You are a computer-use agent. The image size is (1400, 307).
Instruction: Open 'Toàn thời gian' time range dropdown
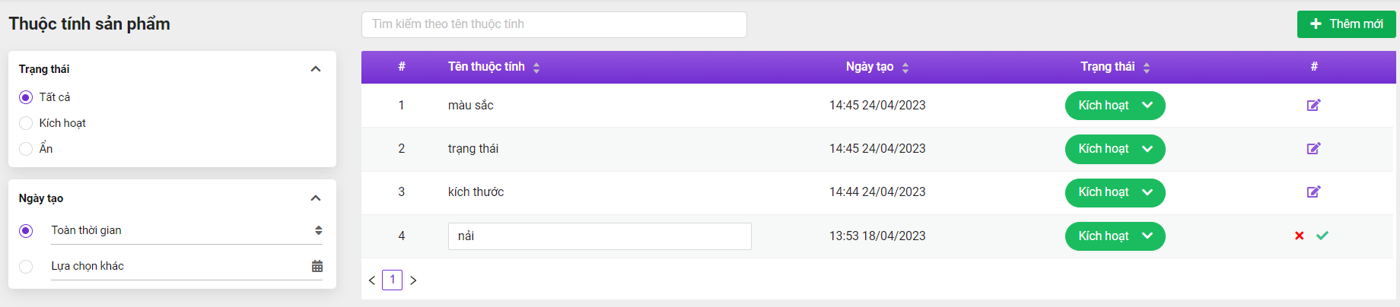tap(186, 230)
